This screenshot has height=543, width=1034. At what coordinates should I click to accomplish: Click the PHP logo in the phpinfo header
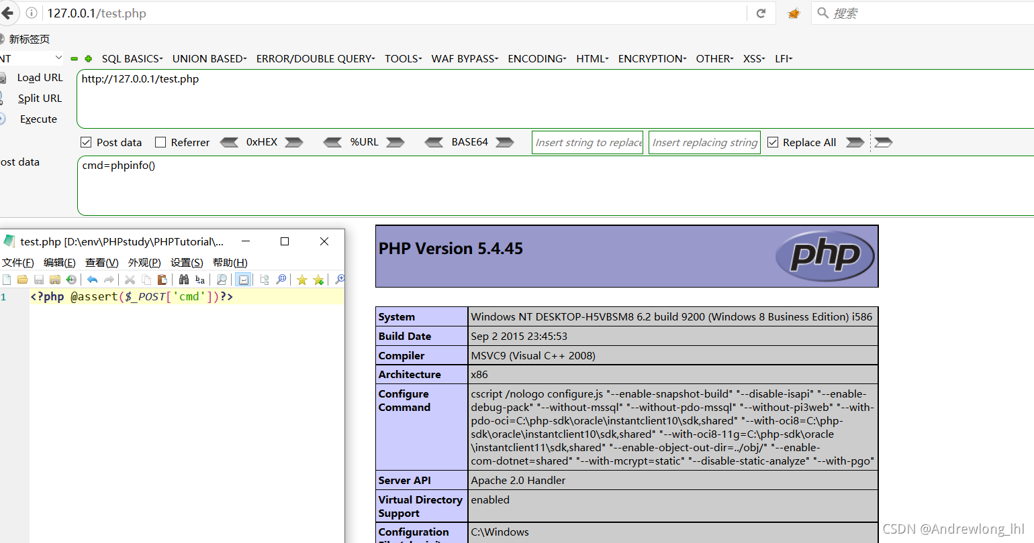point(825,256)
